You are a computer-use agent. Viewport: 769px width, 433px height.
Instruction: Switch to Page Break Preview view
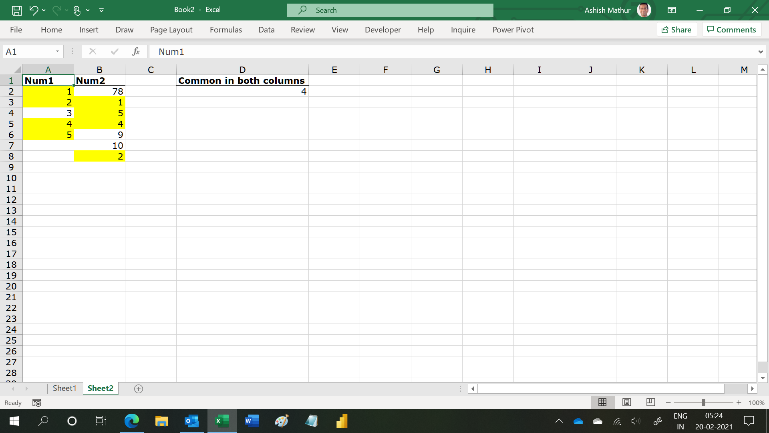tap(651, 402)
